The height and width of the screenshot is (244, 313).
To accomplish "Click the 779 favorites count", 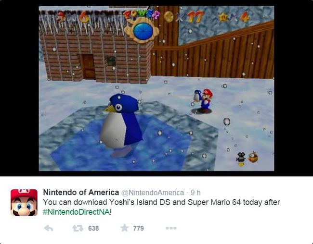I will click(x=139, y=228).
